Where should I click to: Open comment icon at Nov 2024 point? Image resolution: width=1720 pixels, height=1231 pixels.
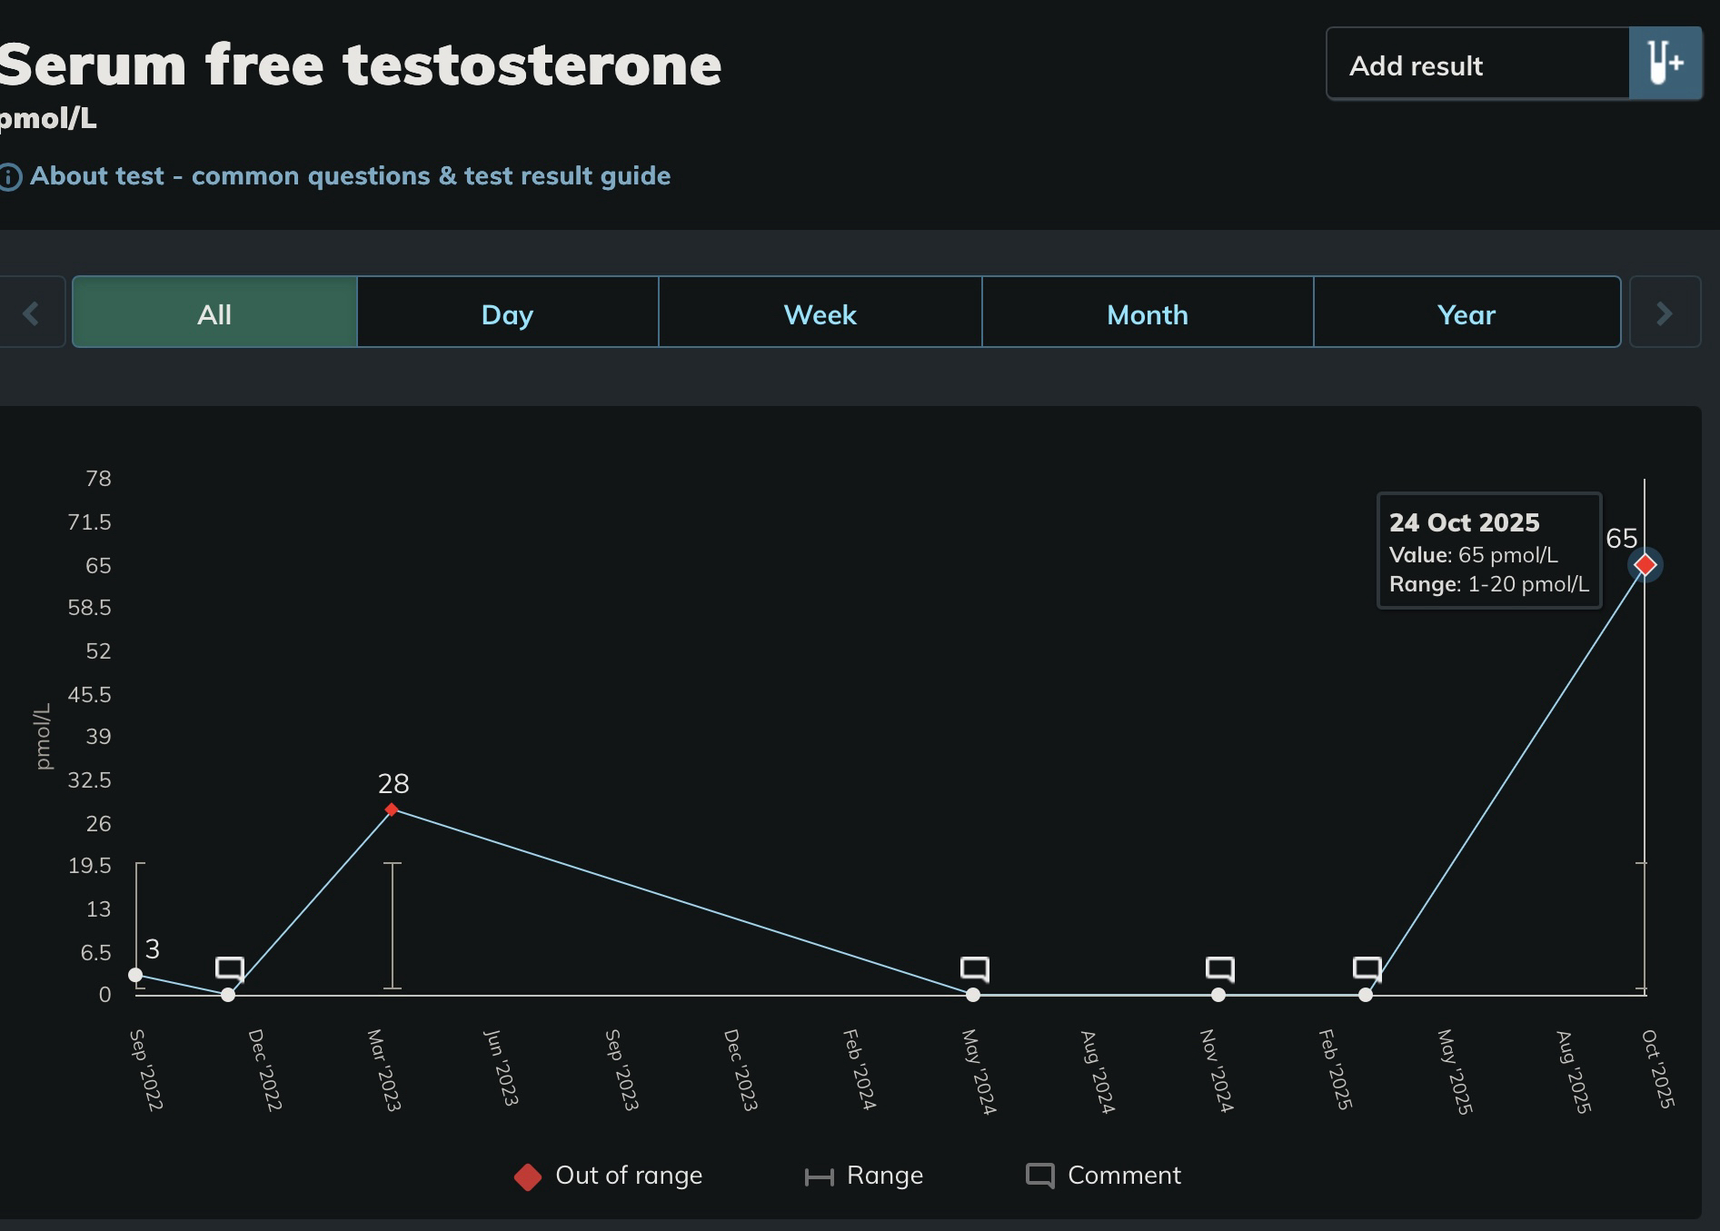pyautogui.click(x=1219, y=968)
